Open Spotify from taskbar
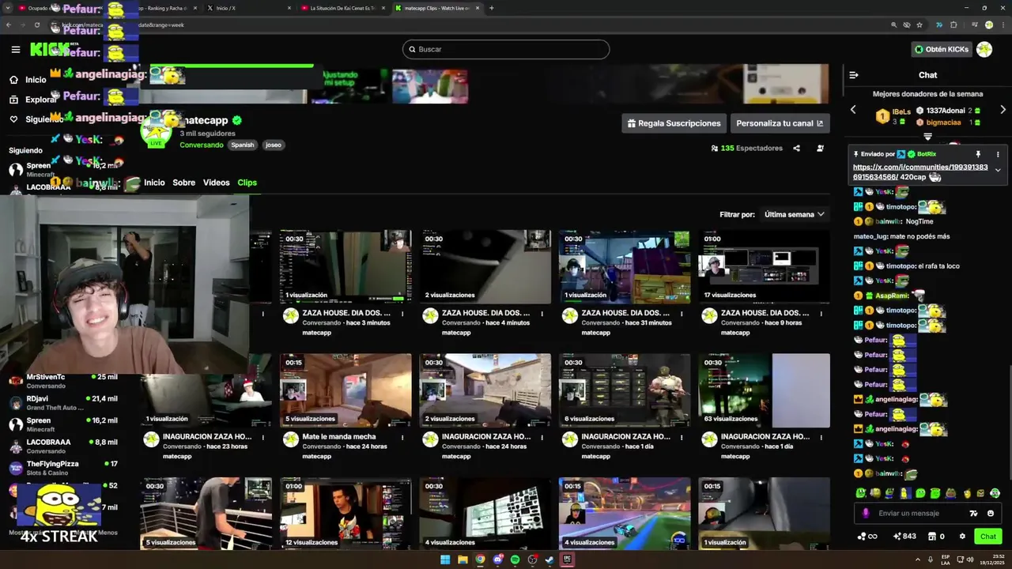 pos(515,560)
